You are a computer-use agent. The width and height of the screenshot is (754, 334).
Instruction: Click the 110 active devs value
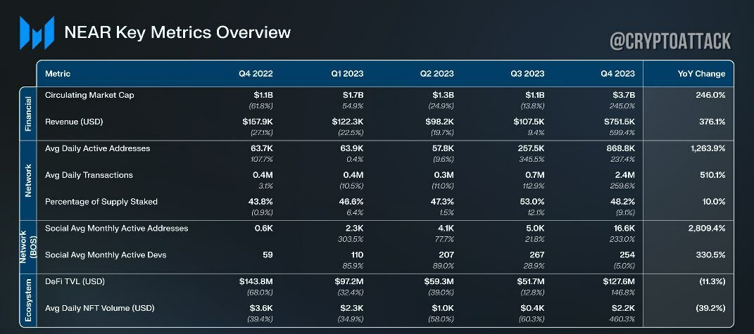coord(357,255)
